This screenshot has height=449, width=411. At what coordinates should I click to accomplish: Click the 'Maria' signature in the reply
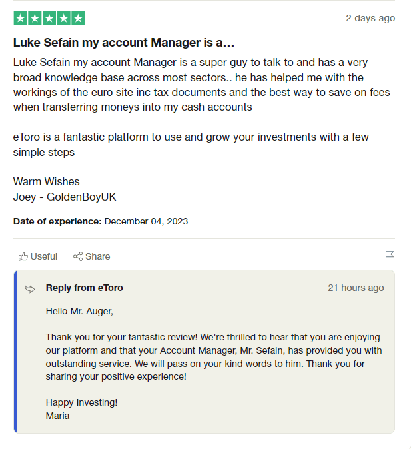57,416
